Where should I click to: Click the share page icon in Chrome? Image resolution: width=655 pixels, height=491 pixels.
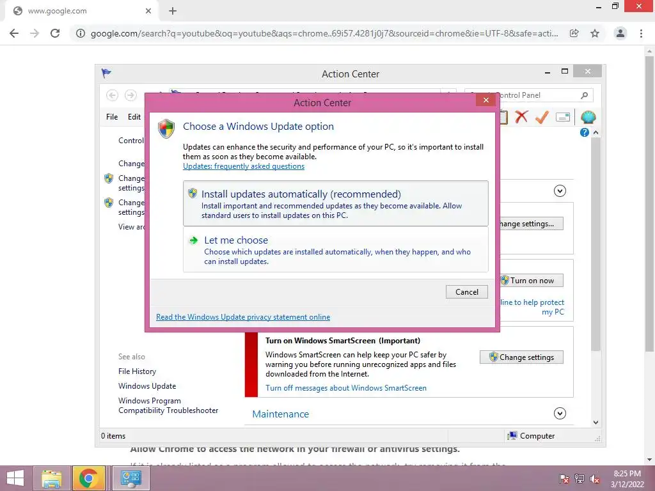point(574,33)
